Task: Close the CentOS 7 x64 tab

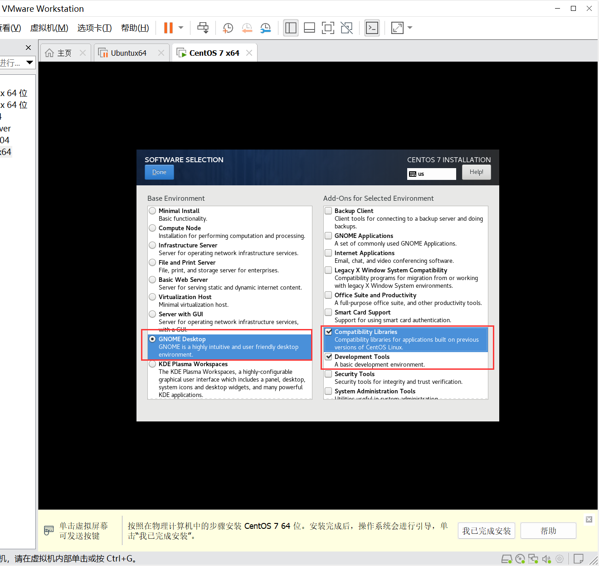Action: pos(249,53)
